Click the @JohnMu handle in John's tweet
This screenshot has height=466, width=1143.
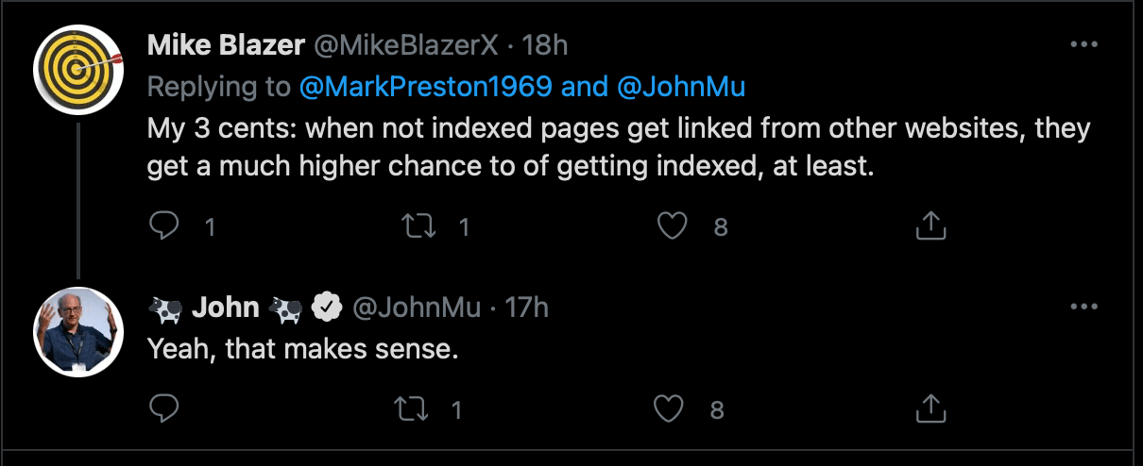pos(417,307)
